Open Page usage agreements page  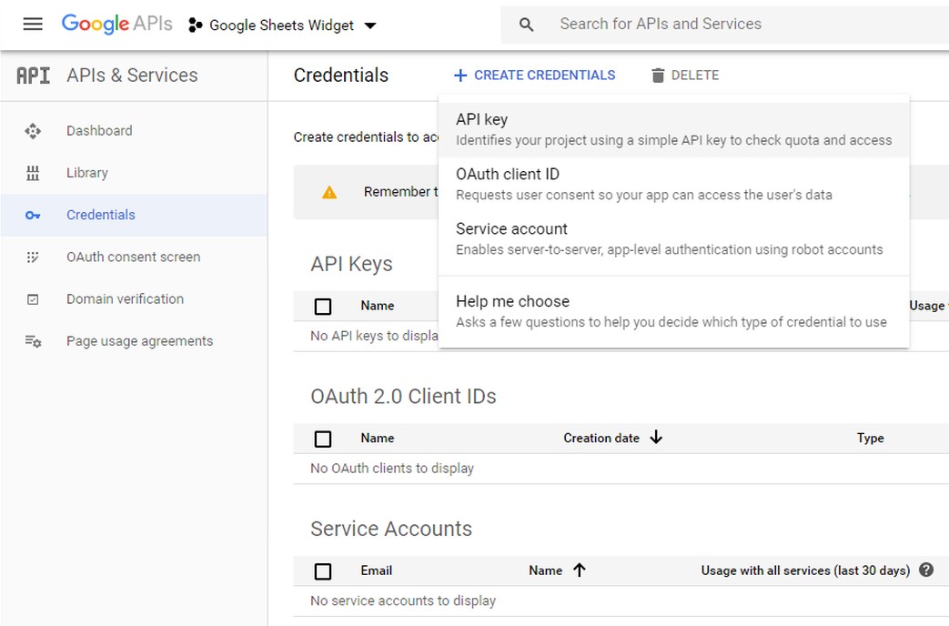[140, 341]
